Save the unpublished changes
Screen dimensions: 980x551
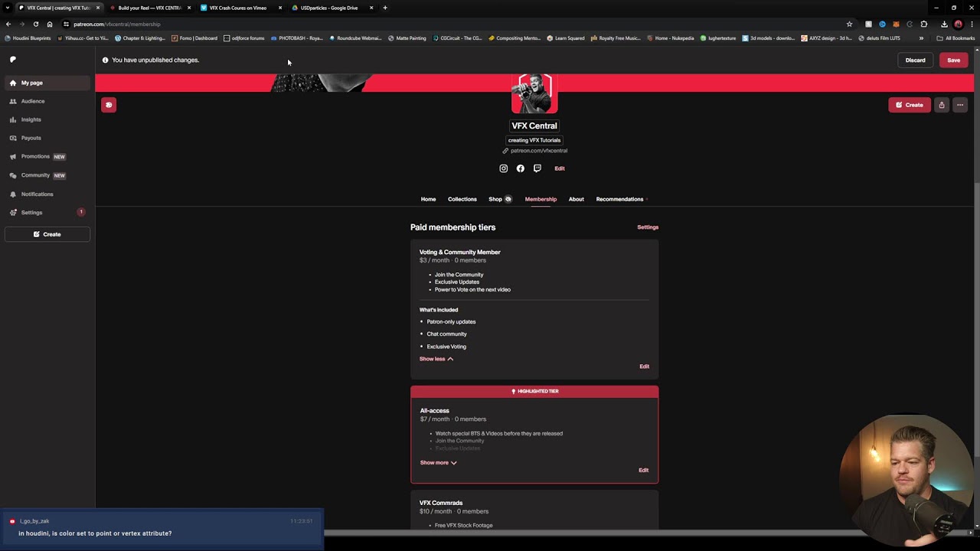coord(954,60)
